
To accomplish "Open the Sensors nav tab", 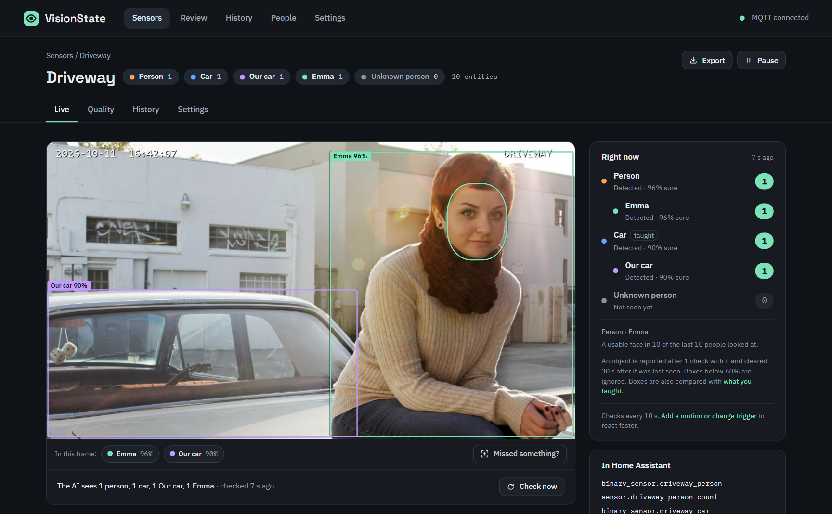I will (x=147, y=18).
